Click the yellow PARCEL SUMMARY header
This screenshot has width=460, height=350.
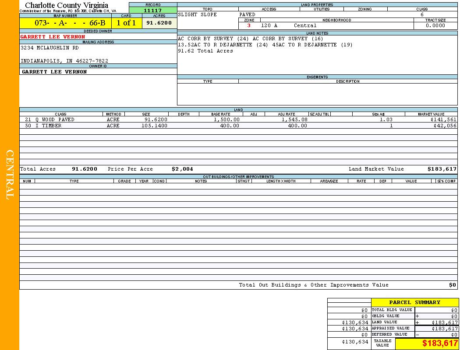(x=414, y=302)
